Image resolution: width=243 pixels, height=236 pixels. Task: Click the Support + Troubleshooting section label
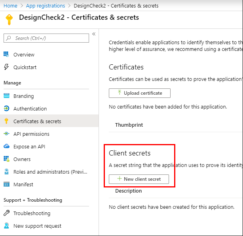pos(33,200)
